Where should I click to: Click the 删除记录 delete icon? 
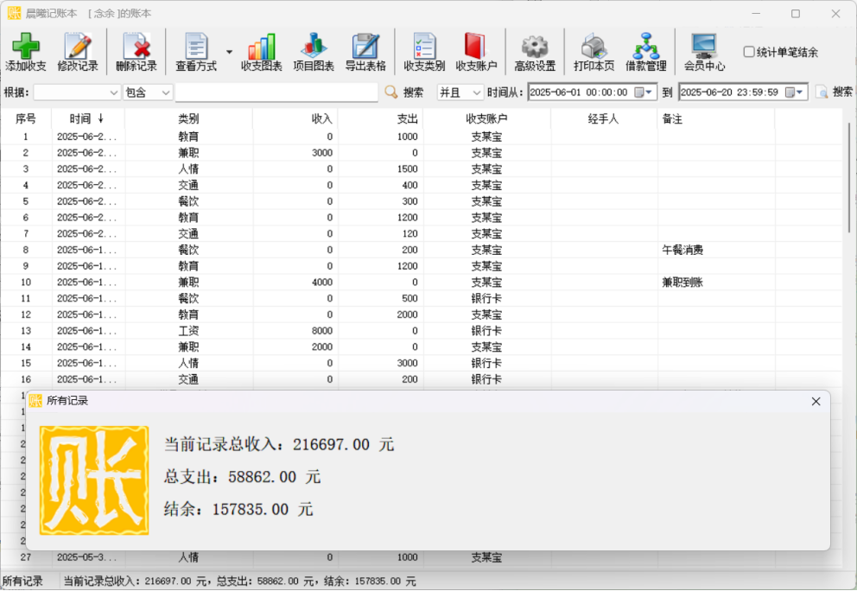[x=136, y=46]
